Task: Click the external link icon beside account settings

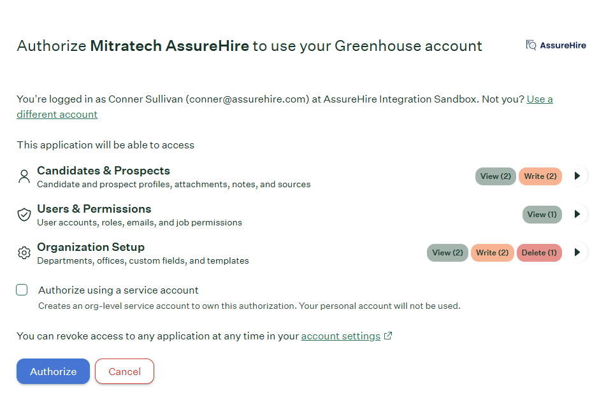Action: tap(388, 336)
